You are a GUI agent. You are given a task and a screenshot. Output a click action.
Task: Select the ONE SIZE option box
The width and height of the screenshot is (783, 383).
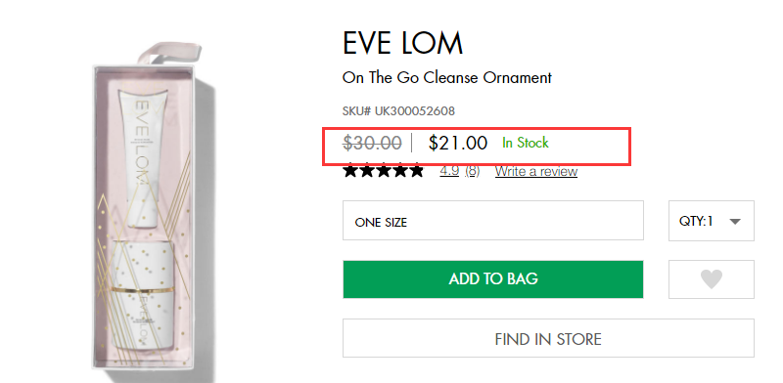point(493,221)
